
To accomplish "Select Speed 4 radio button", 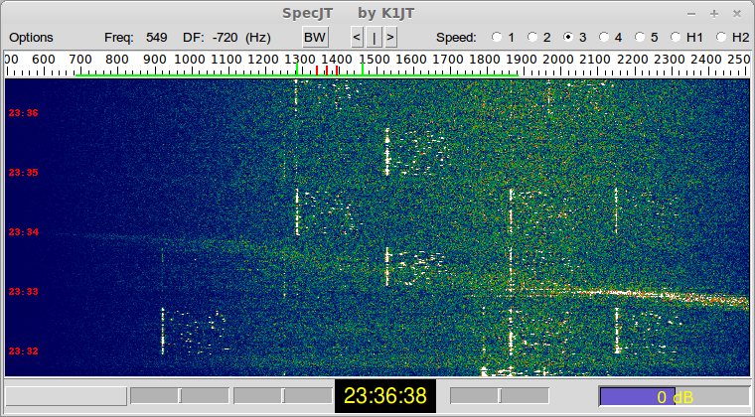I will tap(604, 37).
